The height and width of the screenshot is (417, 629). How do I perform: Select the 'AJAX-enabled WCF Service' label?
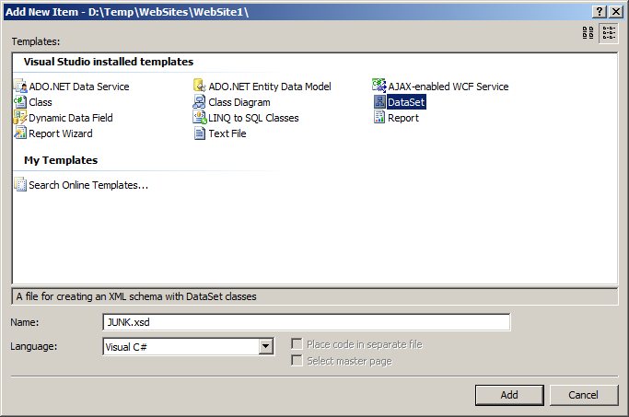click(448, 87)
